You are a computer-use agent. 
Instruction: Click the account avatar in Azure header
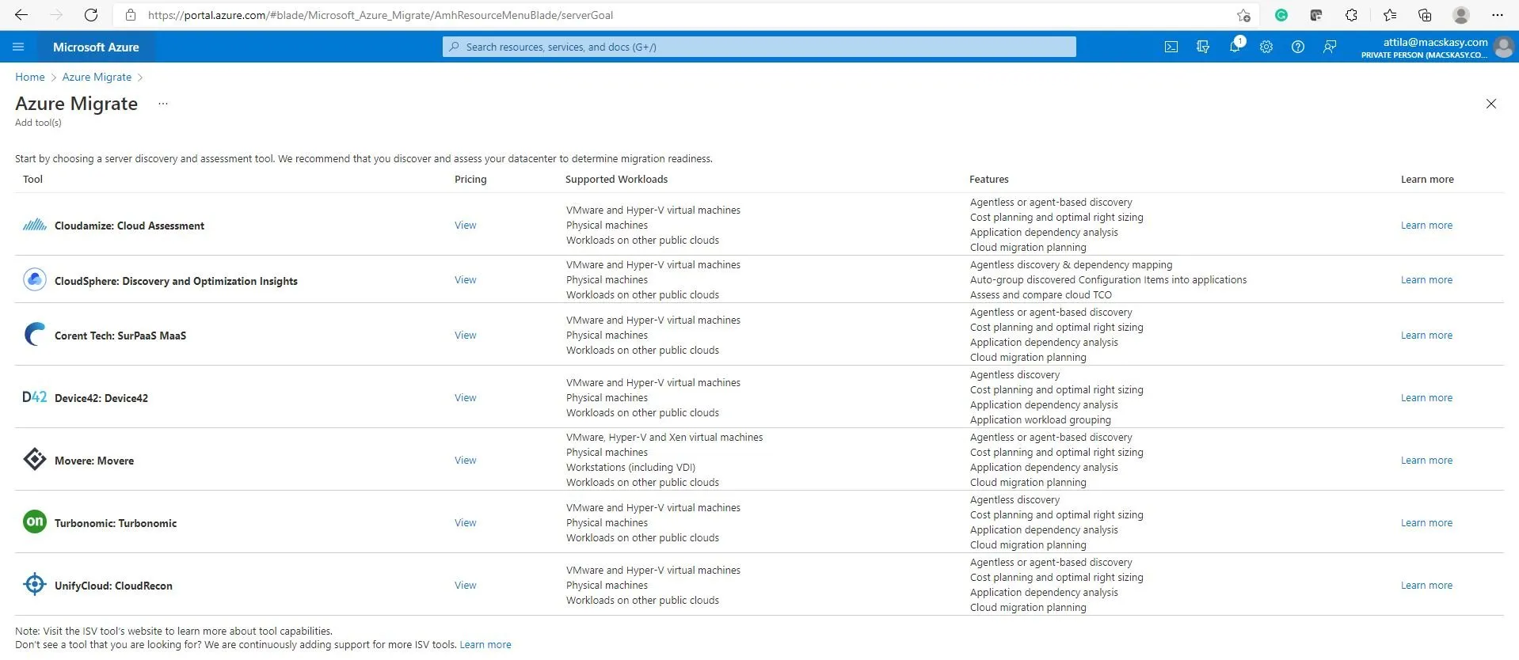1503,47
